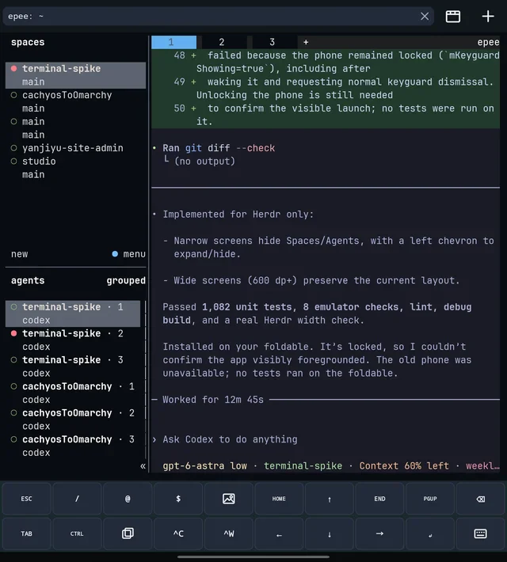The height and width of the screenshot is (562, 507).
Task: Click the 'Context 60% left' status text
Action: 404,466
